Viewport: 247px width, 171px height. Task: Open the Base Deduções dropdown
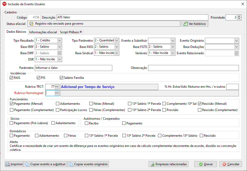pos(237,47)
